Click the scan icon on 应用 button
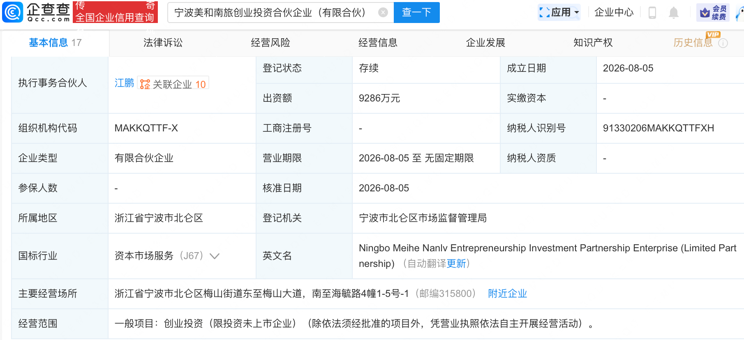Viewport: 744px width, 340px height. click(x=545, y=12)
